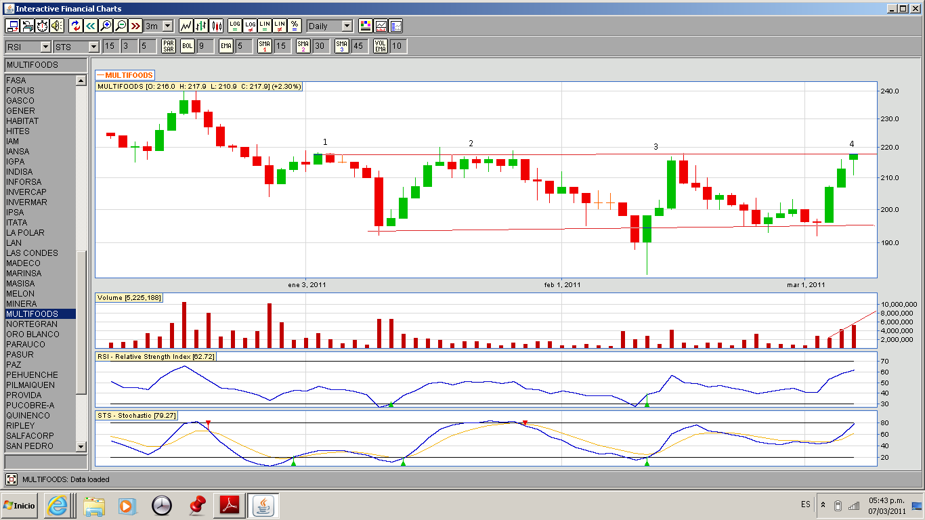Click the zoom out magnifier icon
925x520 pixels.
pos(121,26)
